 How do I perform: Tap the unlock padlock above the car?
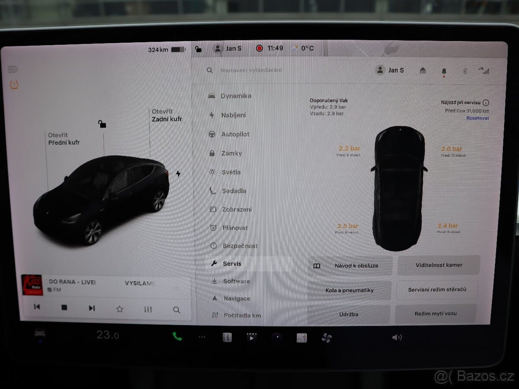point(102,124)
